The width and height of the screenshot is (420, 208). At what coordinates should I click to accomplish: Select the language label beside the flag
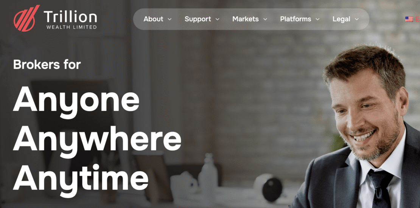418,19
